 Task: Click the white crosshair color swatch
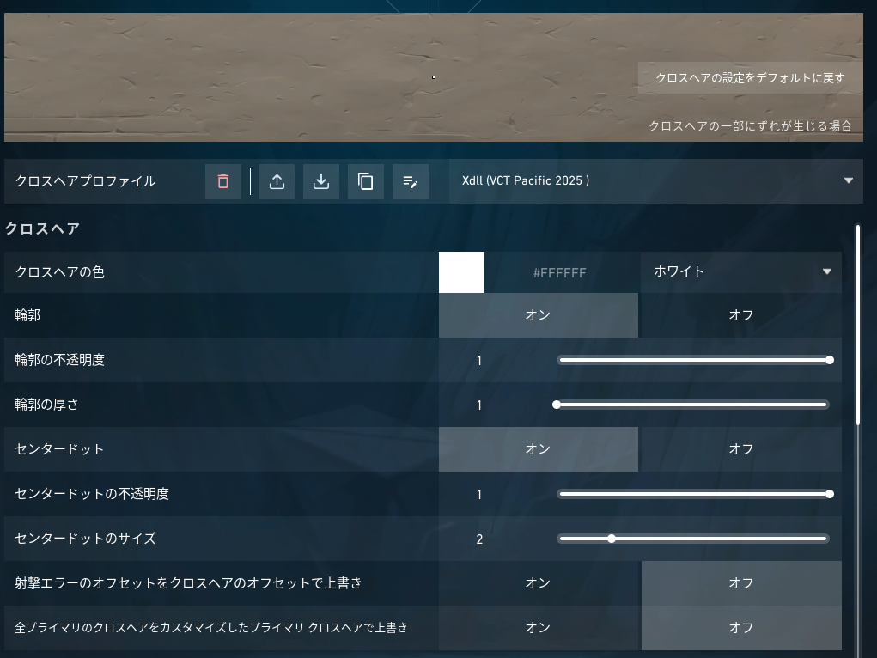coord(461,272)
